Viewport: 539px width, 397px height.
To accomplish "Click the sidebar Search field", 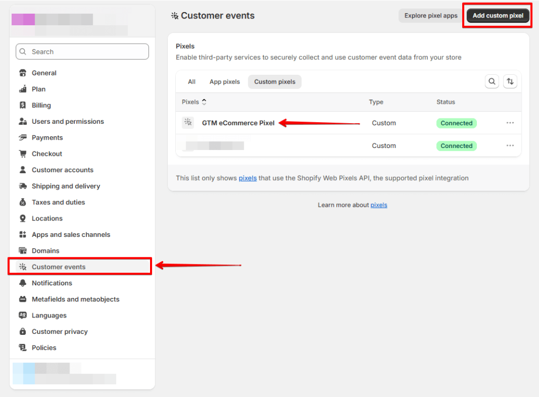I will [x=82, y=52].
